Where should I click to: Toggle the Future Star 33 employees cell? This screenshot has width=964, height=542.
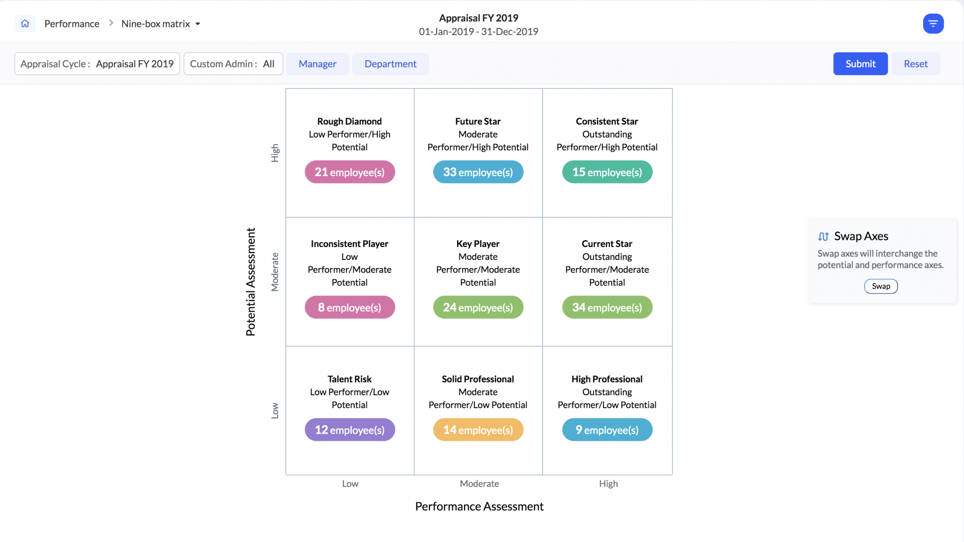point(478,172)
